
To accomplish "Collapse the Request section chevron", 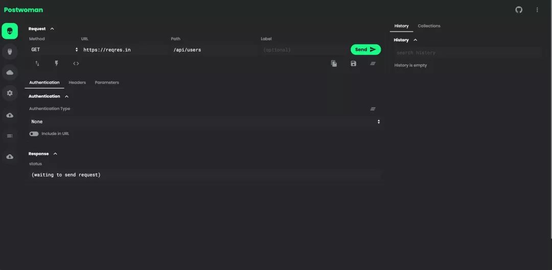I will click(x=52, y=29).
